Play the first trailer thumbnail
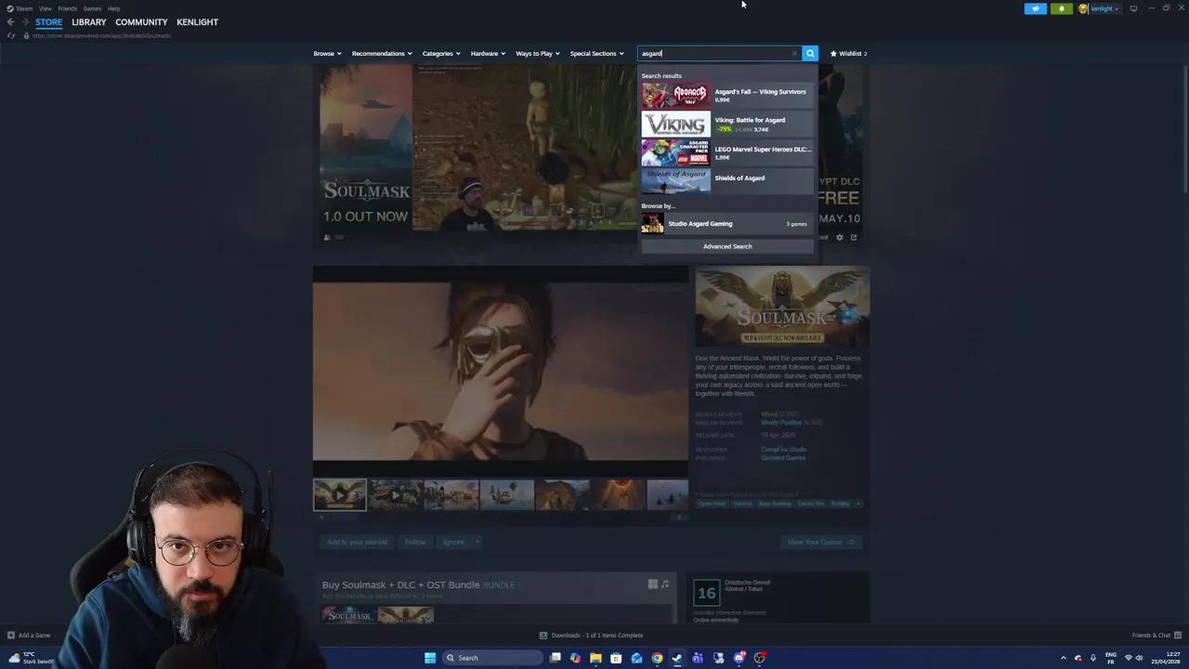The height and width of the screenshot is (669, 1189). 340,494
